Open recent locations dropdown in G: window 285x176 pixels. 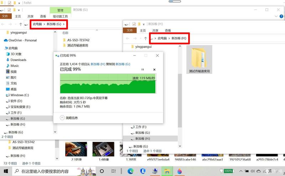(x=16, y=24)
